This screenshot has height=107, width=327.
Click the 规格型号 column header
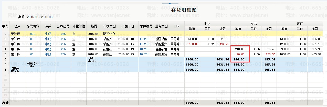63,26
